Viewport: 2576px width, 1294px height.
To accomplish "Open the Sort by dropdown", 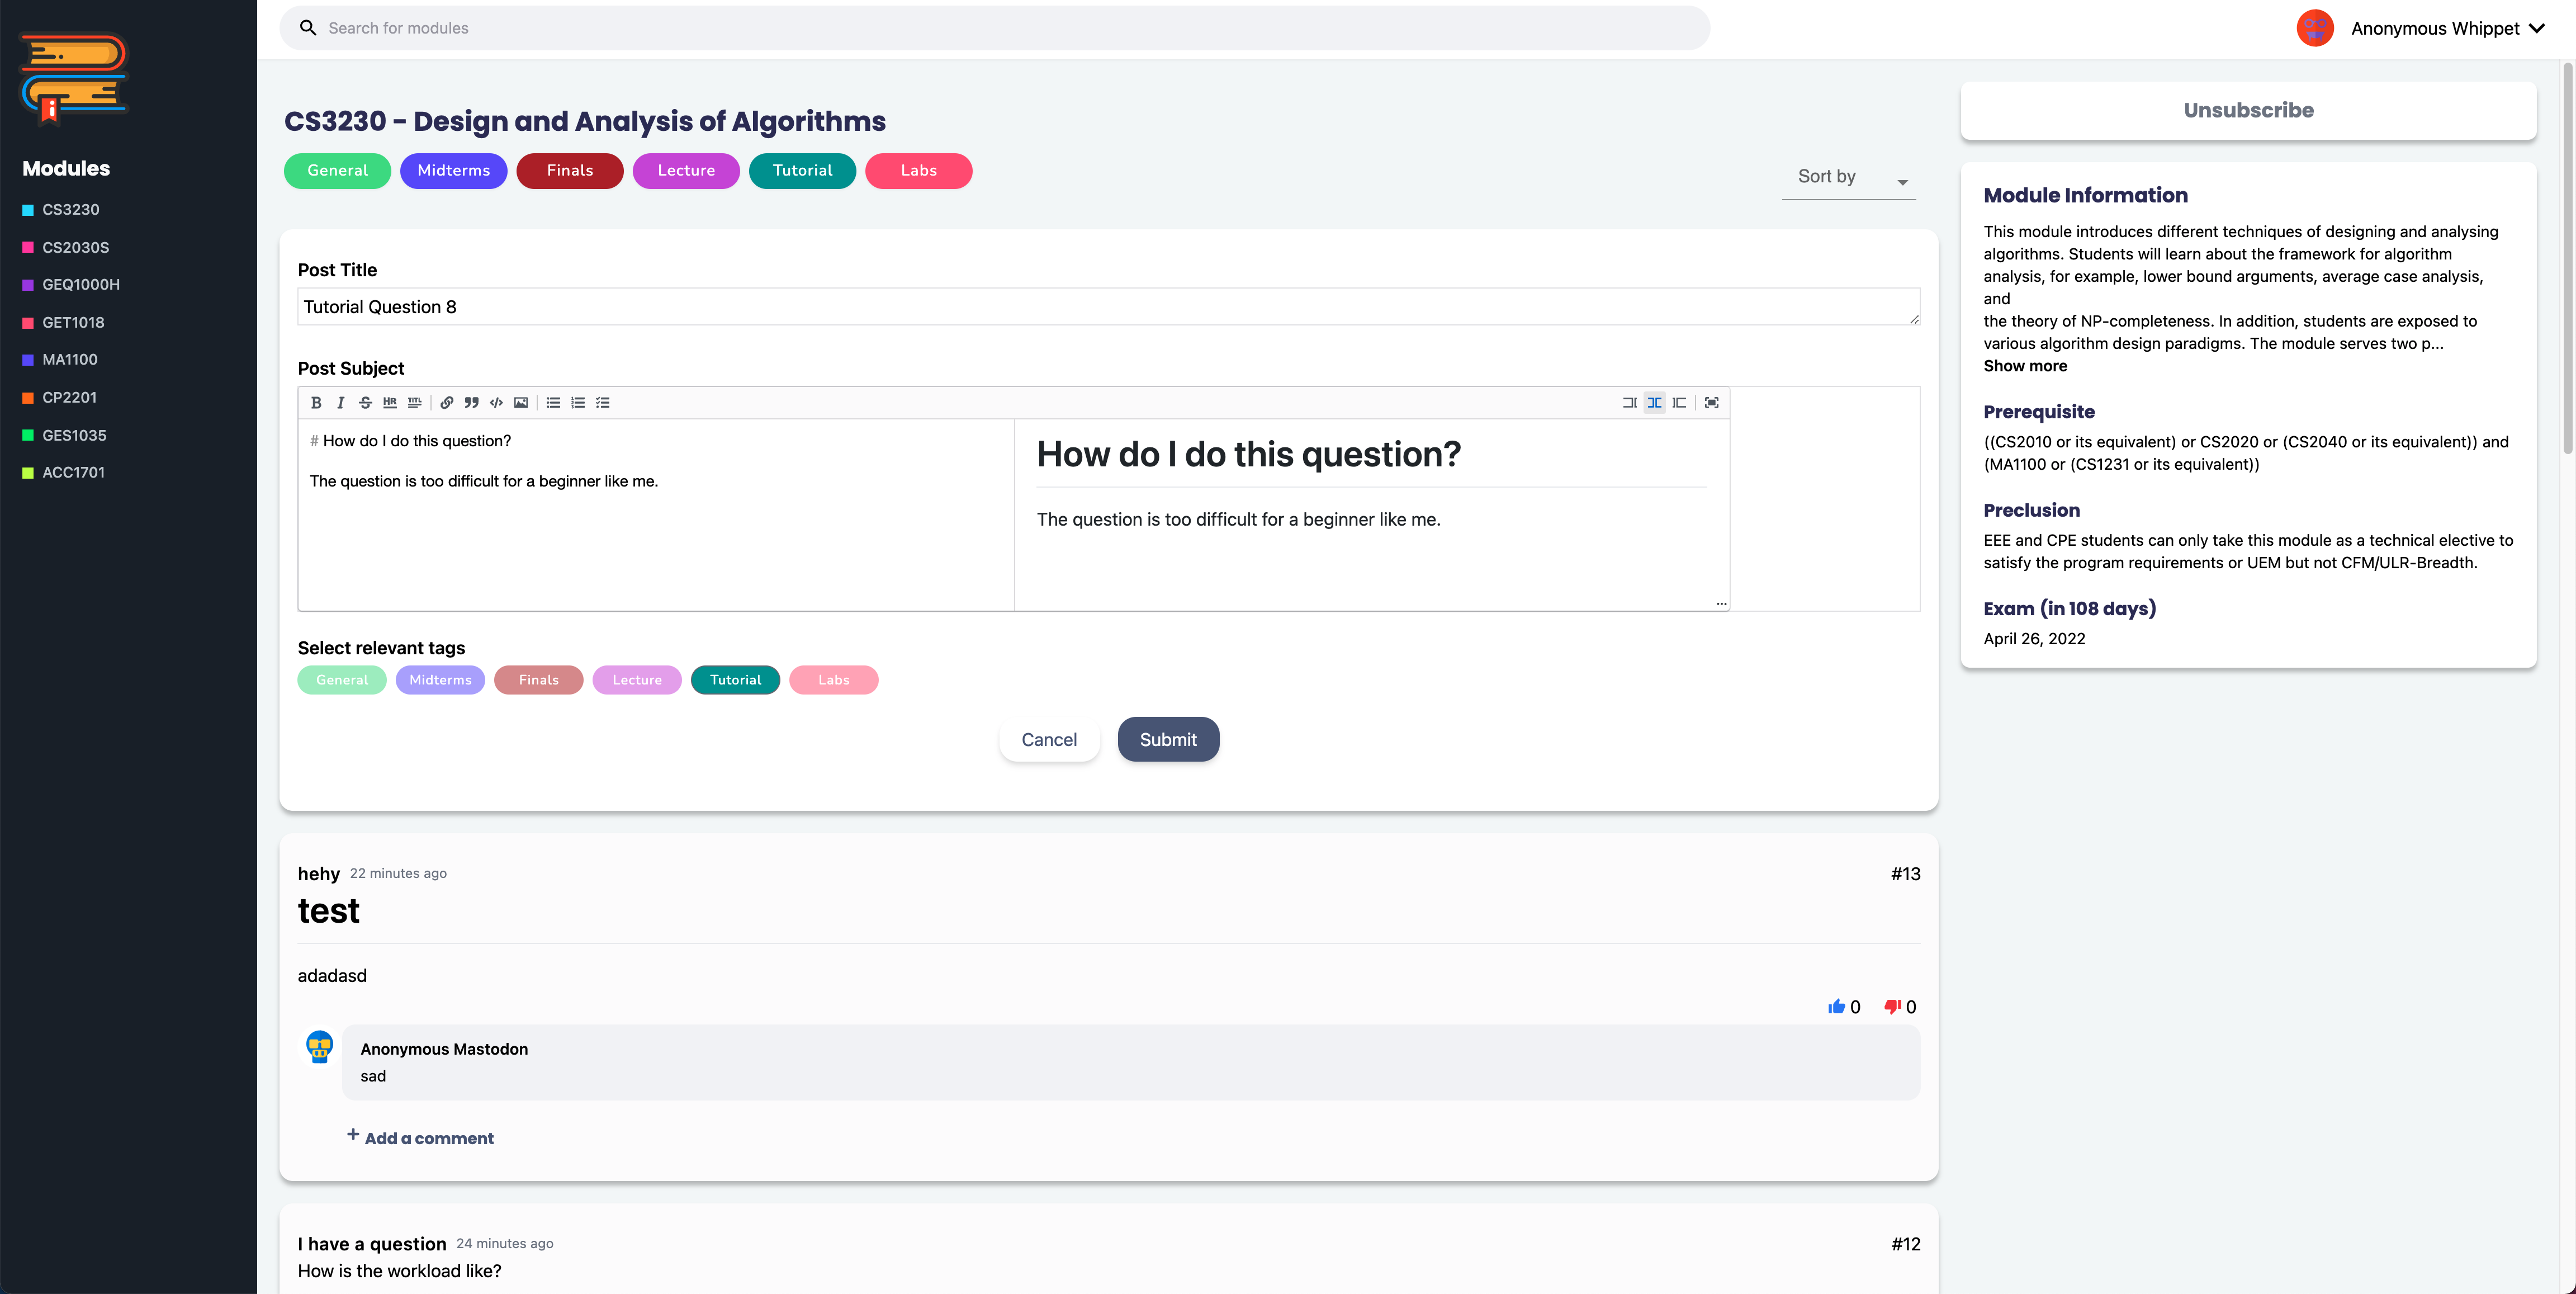I will coord(1848,178).
